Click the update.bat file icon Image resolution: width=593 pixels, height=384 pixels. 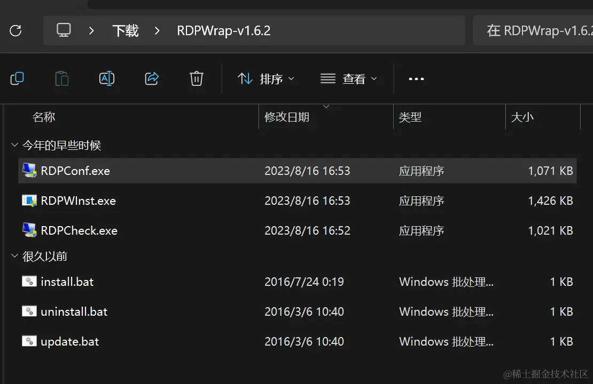click(x=29, y=341)
